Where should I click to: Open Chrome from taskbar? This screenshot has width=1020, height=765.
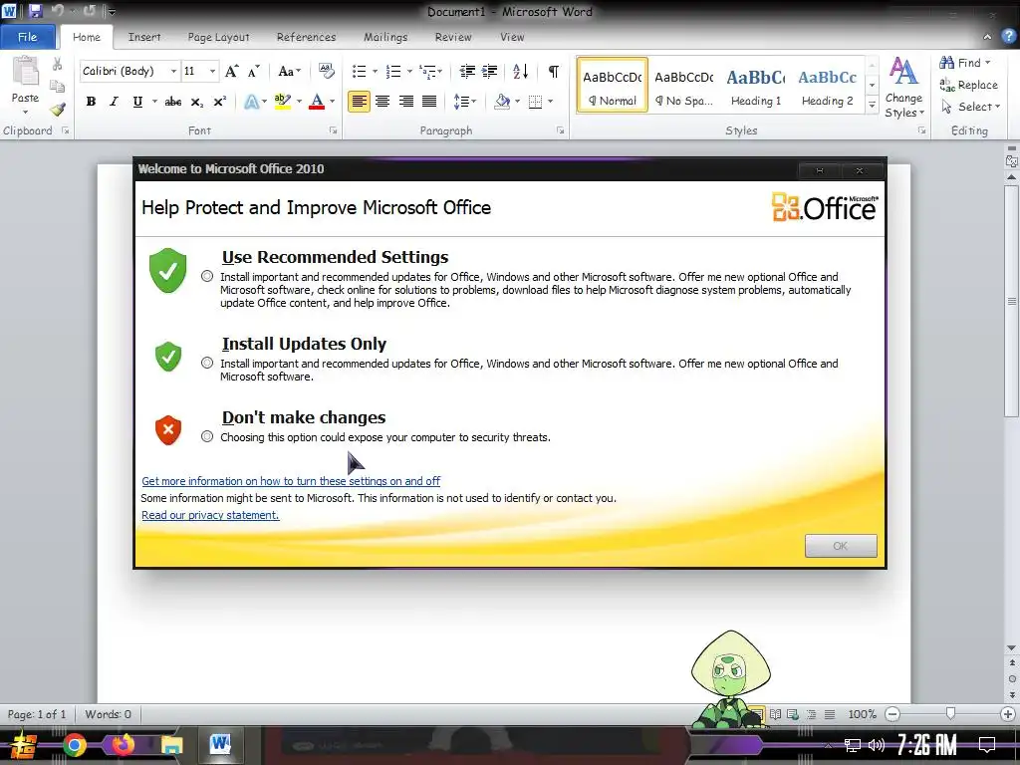pyautogui.click(x=74, y=745)
